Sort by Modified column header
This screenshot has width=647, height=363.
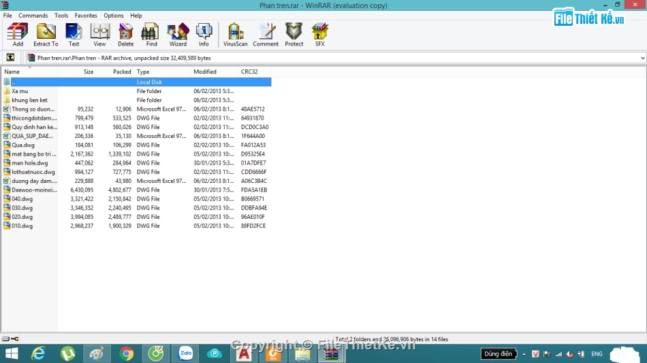214,71
